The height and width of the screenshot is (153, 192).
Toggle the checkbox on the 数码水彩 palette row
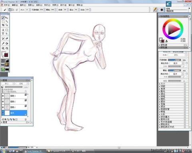pyautogui.click(x=185, y=119)
